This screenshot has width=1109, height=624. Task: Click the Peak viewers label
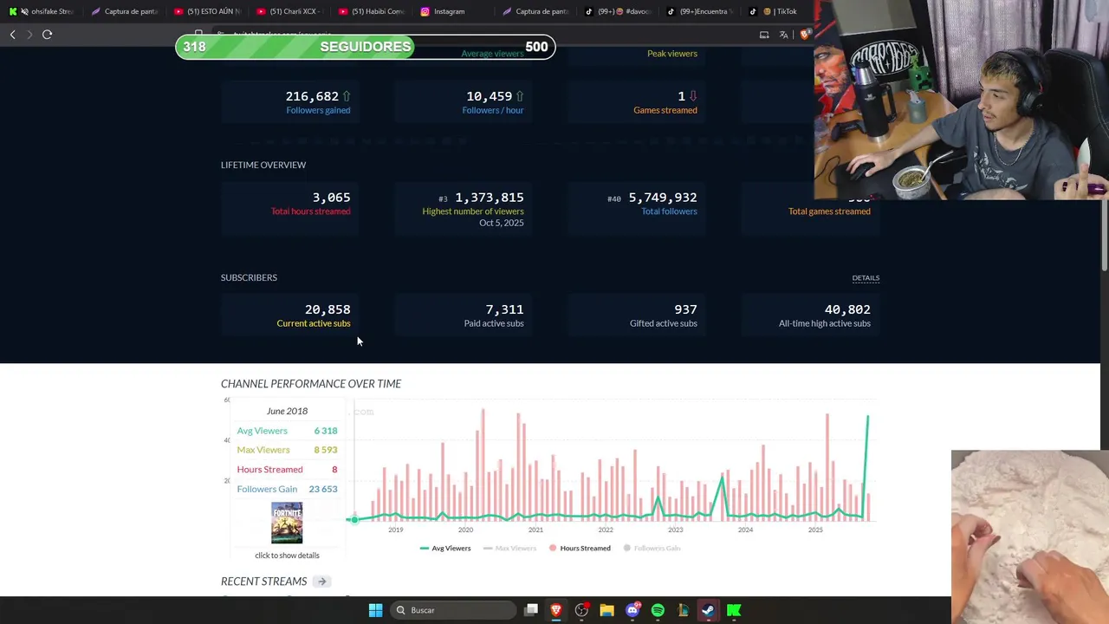pyautogui.click(x=672, y=54)
